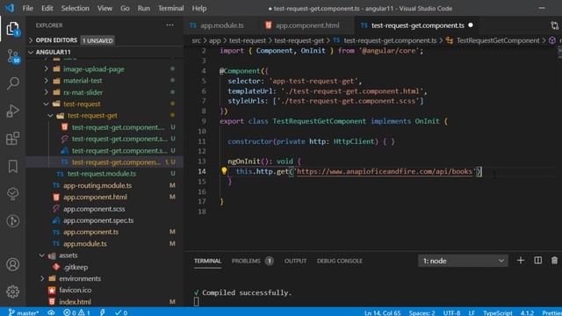
Task: Open the Accounts menu icon
Action: pos(12,264)
